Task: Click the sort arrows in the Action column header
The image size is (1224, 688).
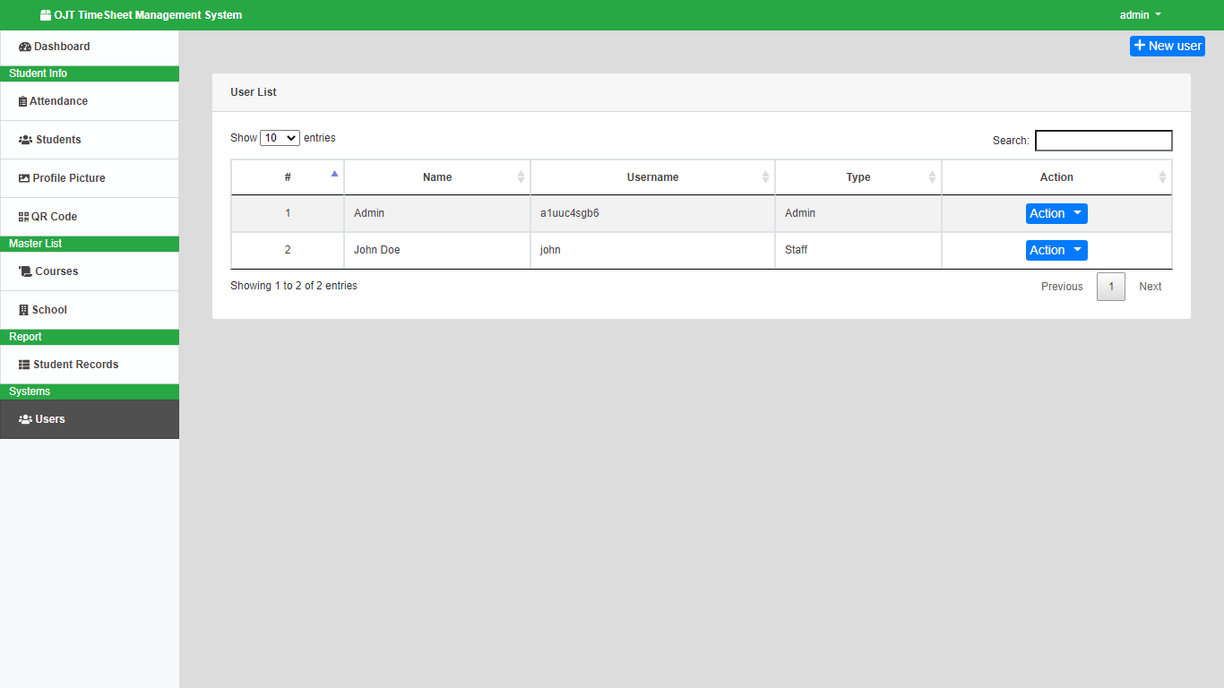Action: click(x=1162, y=177)
